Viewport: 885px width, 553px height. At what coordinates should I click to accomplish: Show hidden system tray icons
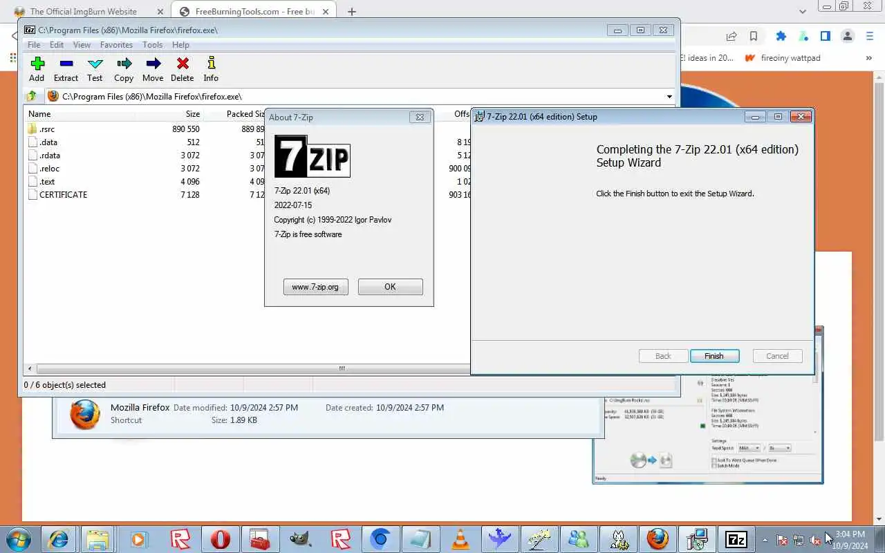pyautogui.click(x=765, y=540)
